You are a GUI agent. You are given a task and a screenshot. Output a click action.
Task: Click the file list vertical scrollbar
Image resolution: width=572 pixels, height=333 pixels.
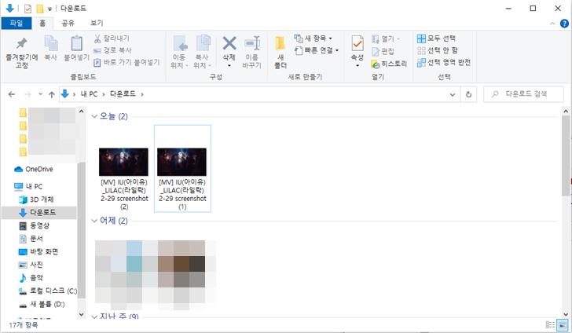566,156
